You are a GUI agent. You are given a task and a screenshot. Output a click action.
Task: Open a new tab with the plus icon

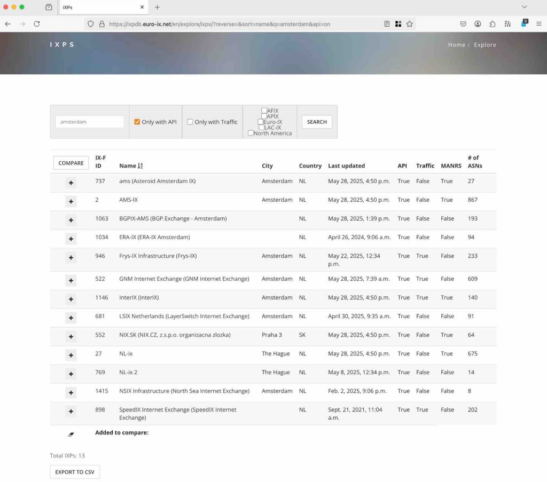pyautogui.click(x=158, y=7)
